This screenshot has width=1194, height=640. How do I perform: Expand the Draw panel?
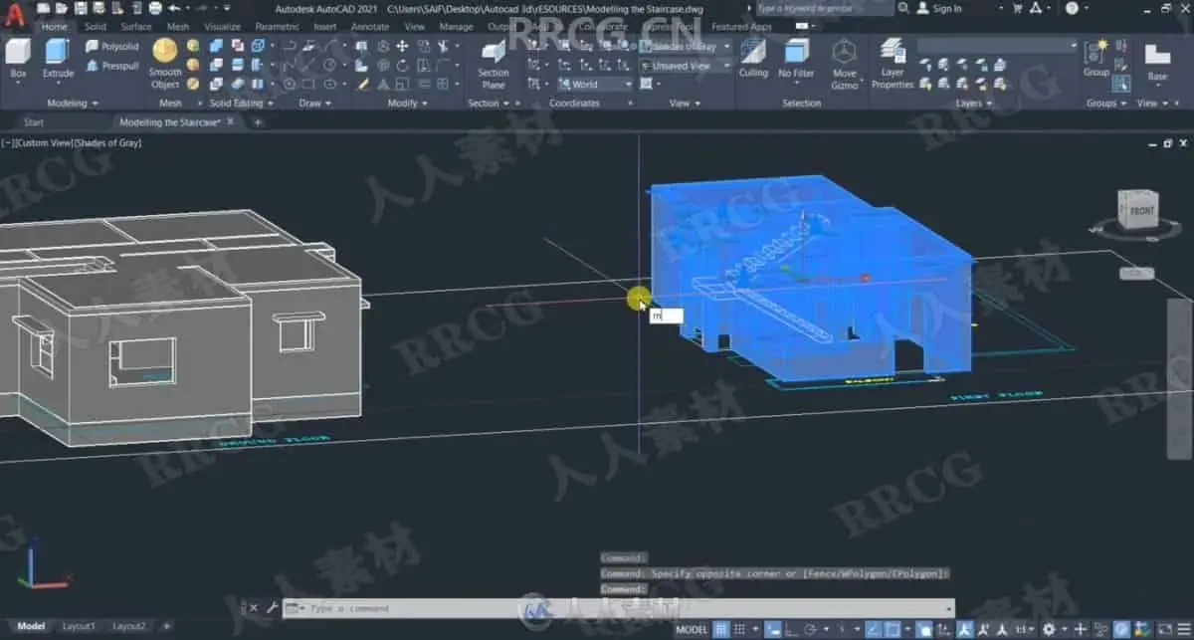click(315, 103)
